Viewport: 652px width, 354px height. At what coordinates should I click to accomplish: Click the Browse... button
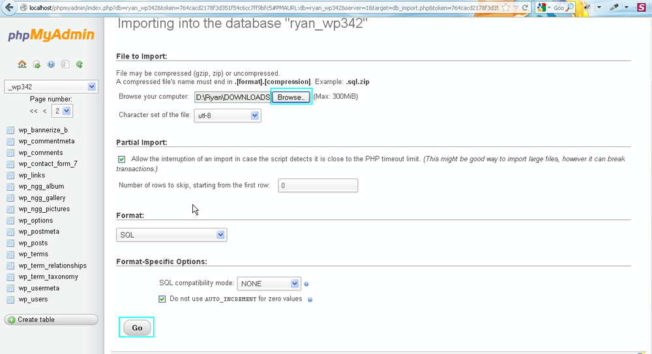click(290, 98)
